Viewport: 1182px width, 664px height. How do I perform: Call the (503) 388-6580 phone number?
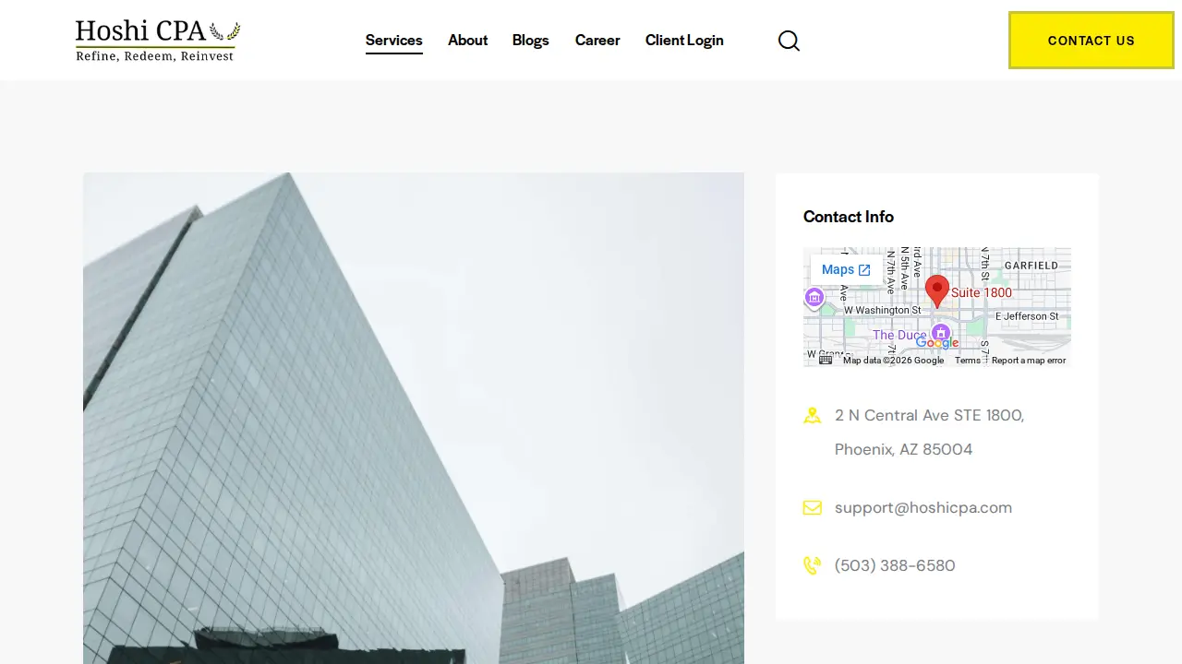[895, 566]
